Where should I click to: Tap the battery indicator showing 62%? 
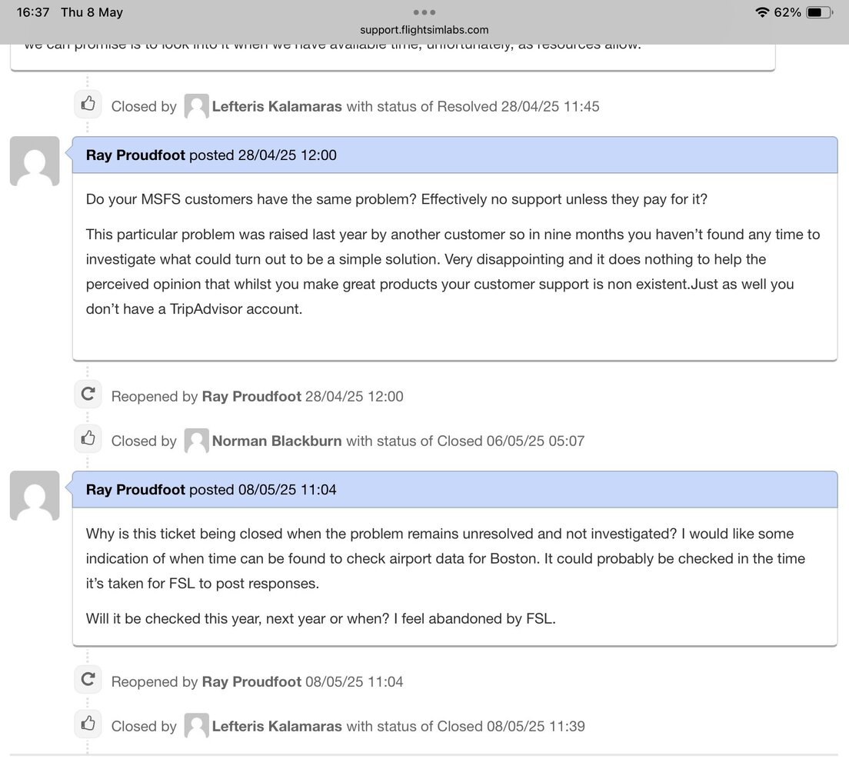tap(819, 12)
